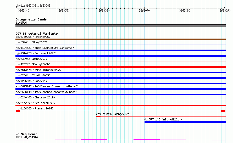Image resolution: width=233 pixels, height=143 pixels.
Task: Click the 3663070 ruler position label
Action: tap(144, 10)
